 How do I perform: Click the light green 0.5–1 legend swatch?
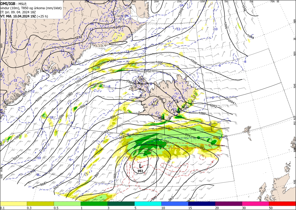[67, 203]
